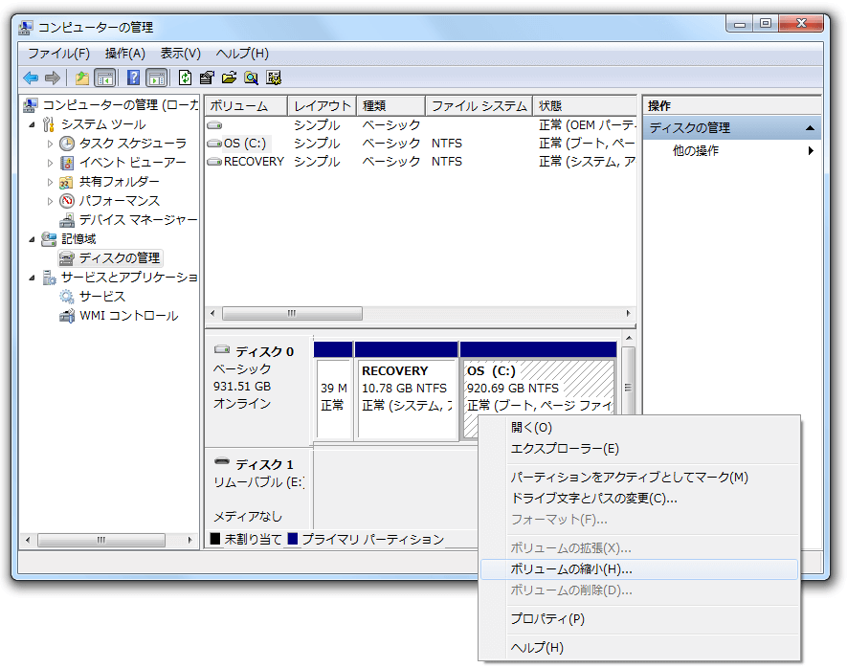The image size is (847, 668).
Task: Open the 表示(V) menu
Action: click(x=181, y=54)
